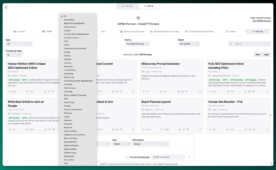Enable Include My Profile Info checkbox
The height and width of the screenshot is (170, 276).
127,157
